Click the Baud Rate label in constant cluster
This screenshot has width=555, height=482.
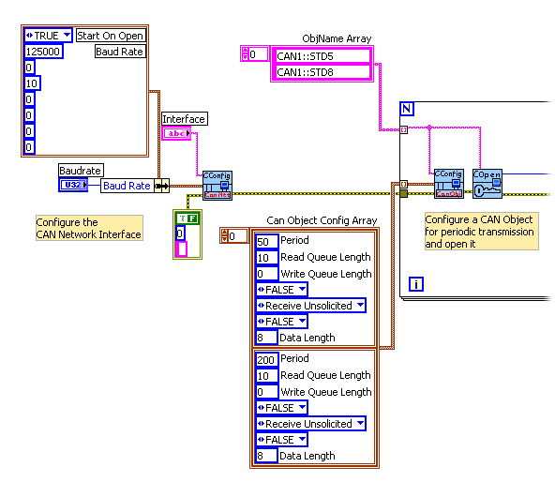click(120, 52)
